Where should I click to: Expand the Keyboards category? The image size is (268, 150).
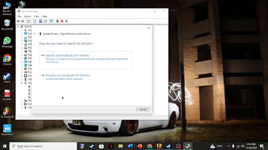tap(22, 55)
